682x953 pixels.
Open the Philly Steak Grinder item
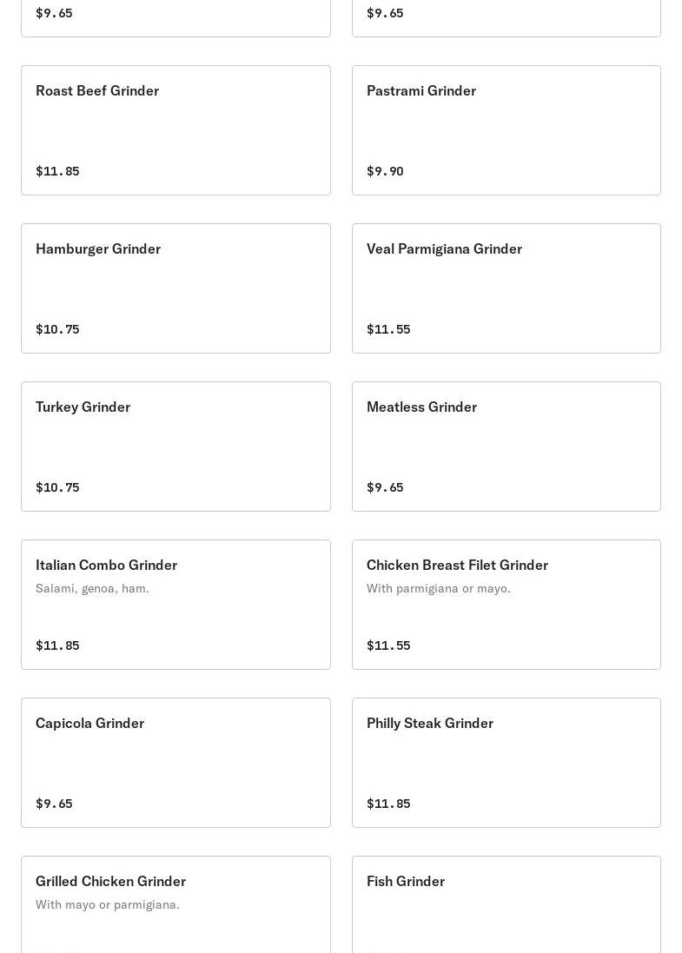[x=506, y=763]
